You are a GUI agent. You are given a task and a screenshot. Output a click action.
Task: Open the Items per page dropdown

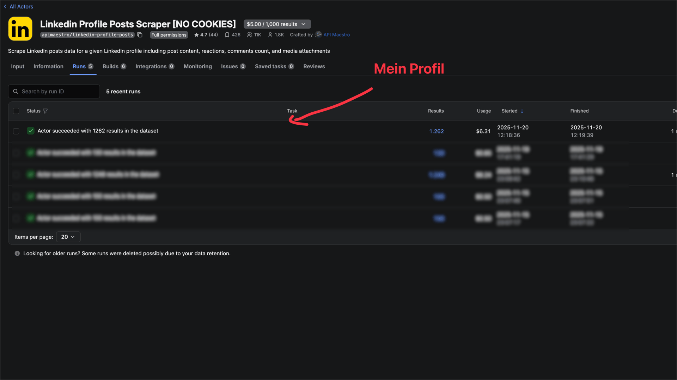click(x=68, y=237)
